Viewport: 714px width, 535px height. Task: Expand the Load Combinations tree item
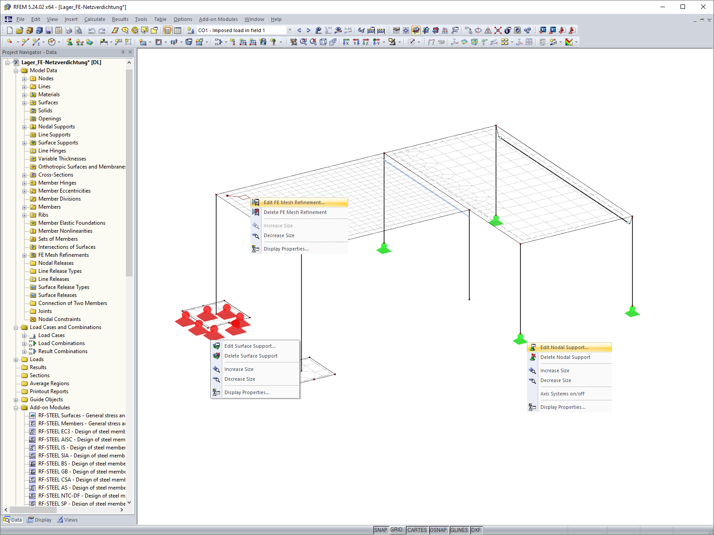click(x=25, y=343)
